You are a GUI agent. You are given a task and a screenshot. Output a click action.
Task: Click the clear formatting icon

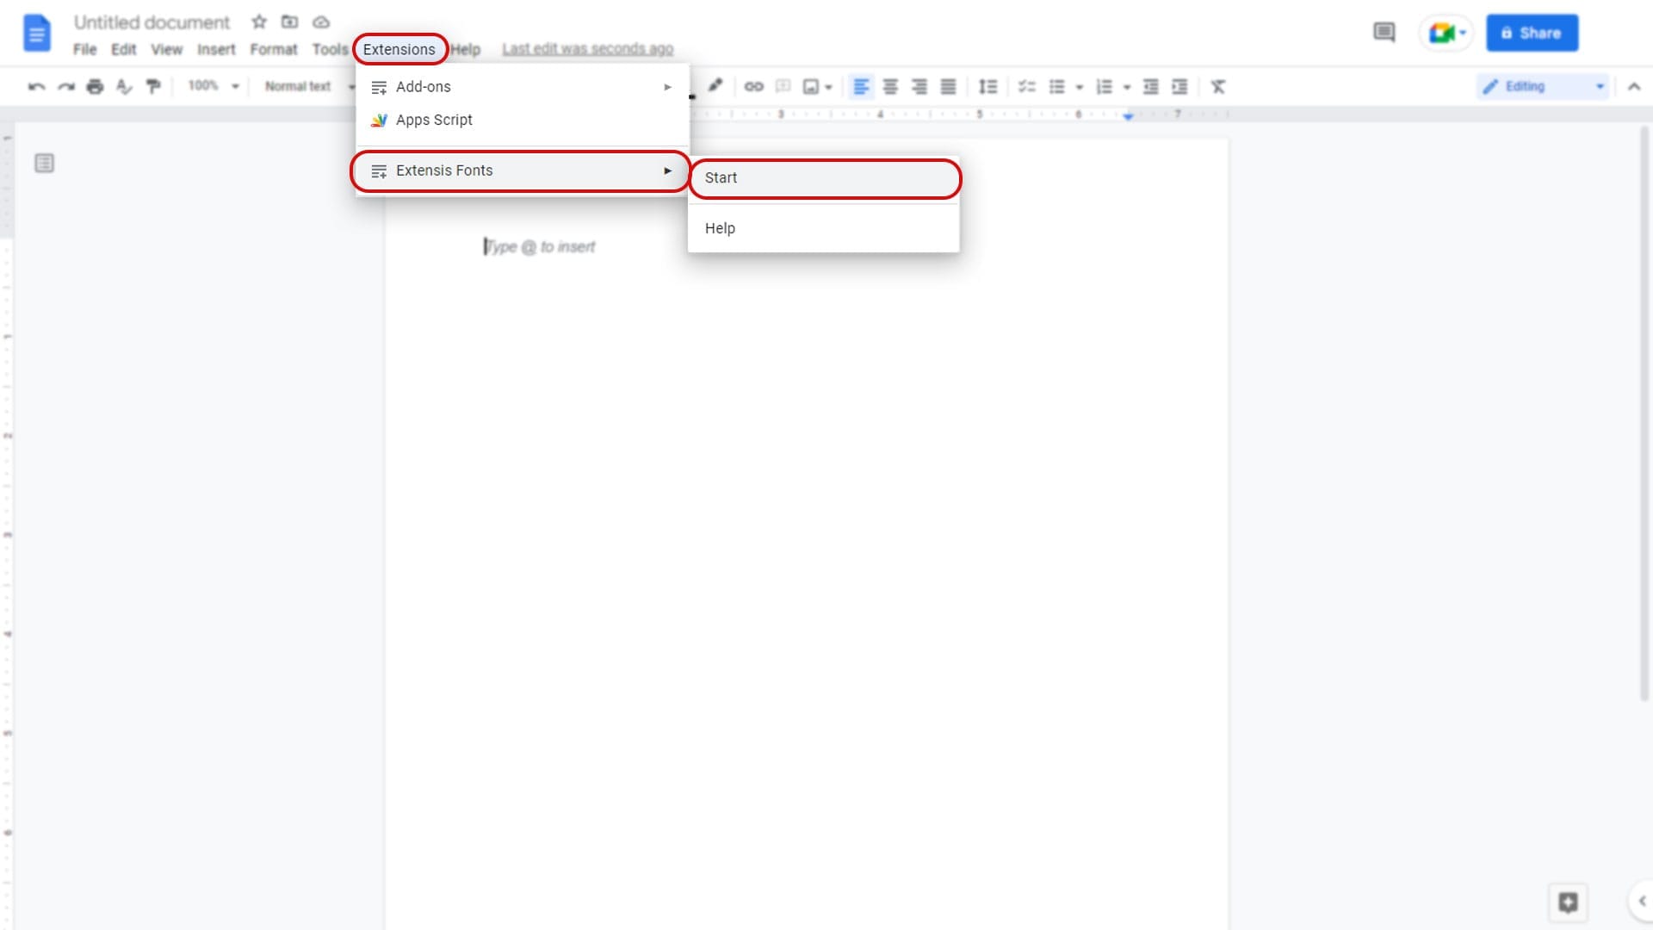coord(1218,86)
